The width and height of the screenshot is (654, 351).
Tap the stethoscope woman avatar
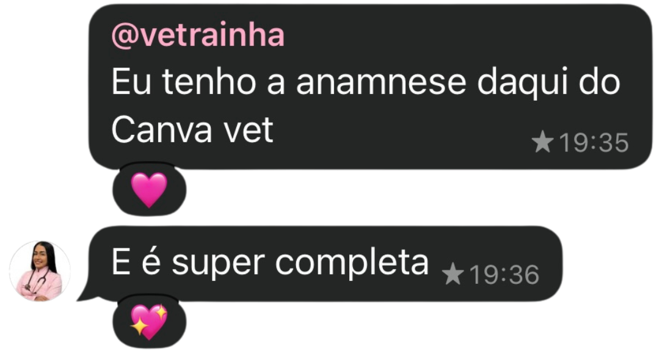tap(40, 271)
